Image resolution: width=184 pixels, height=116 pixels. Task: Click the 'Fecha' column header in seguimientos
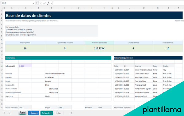coord(119,66)
